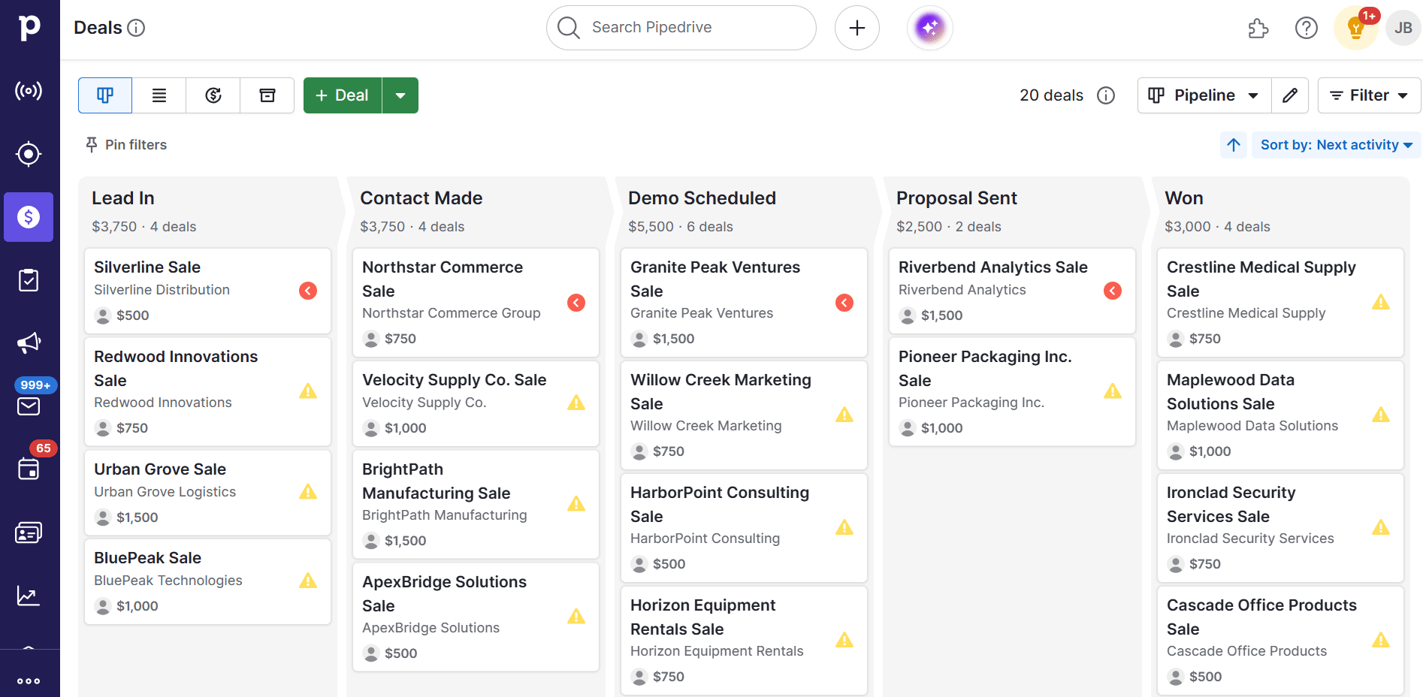Image resolution: width=1423 pixels, height=697 pixels.
Task: Select the Kanban board view toggle
Action: tap(104, 95)
